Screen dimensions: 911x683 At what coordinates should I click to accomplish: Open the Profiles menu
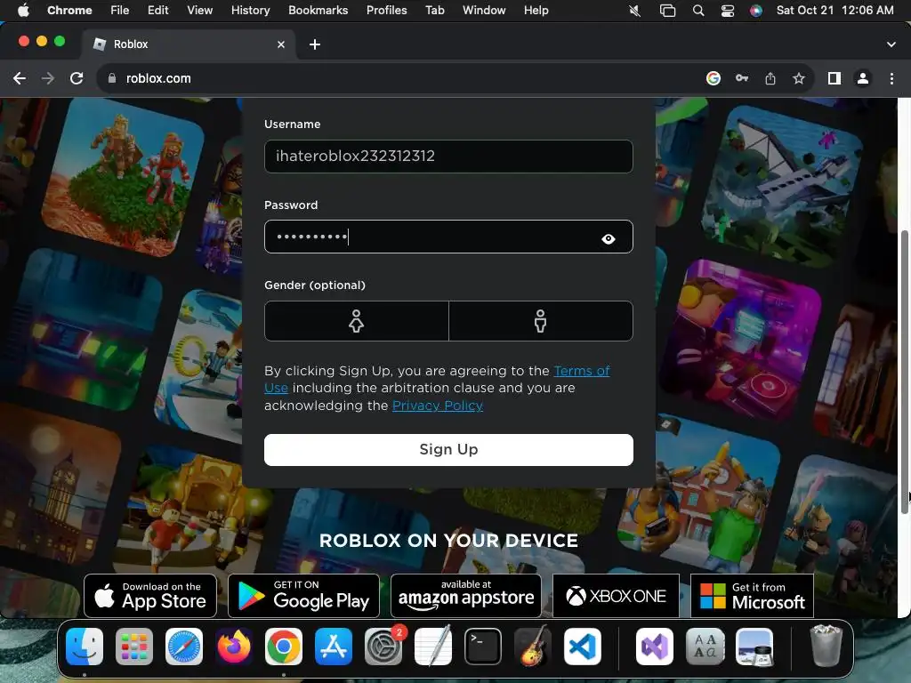(386, 11)
